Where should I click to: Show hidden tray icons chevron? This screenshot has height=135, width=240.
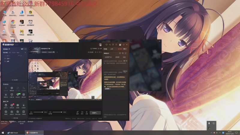211,133
